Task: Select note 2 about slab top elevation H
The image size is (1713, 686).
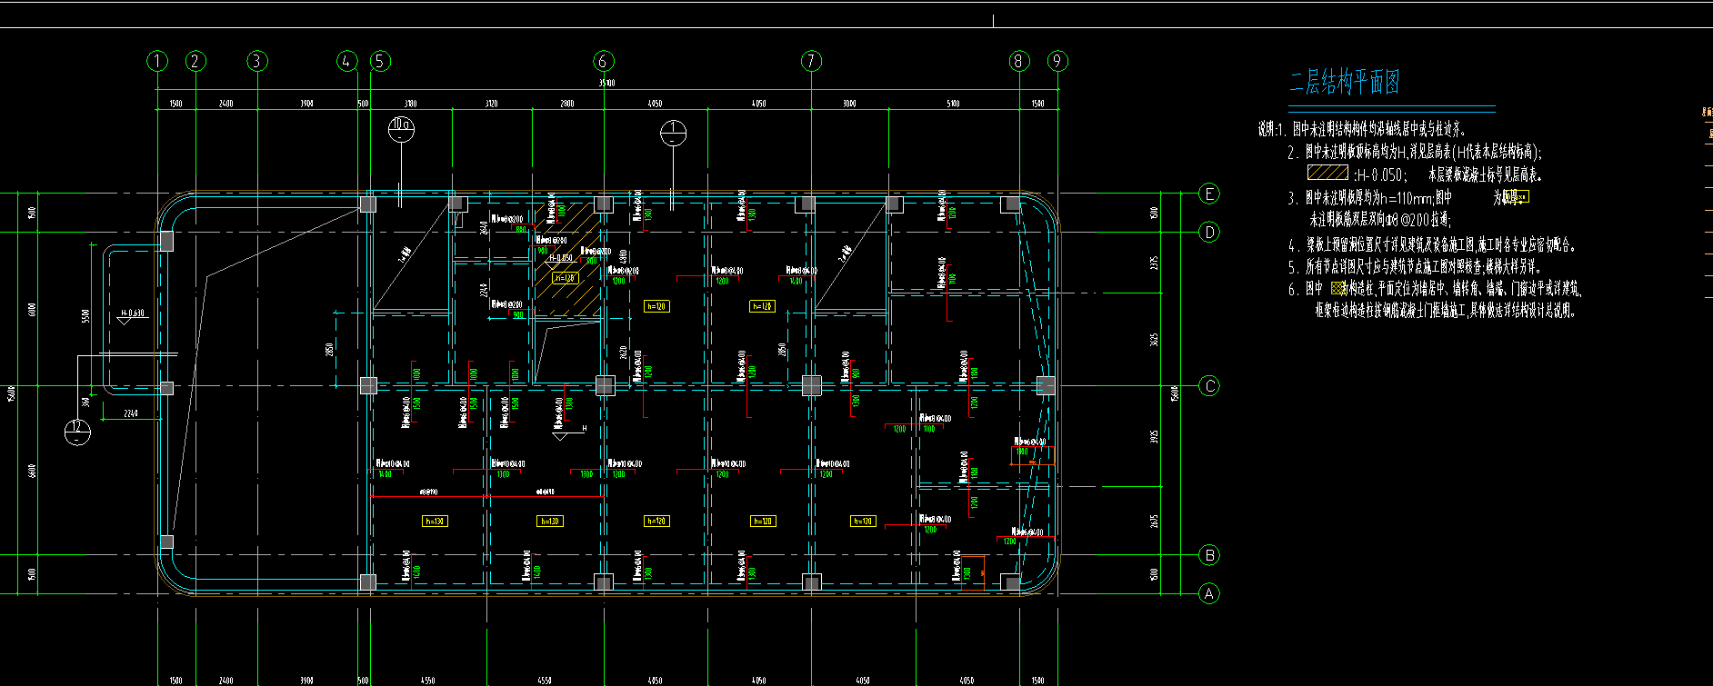Action: click(1415, 152)
